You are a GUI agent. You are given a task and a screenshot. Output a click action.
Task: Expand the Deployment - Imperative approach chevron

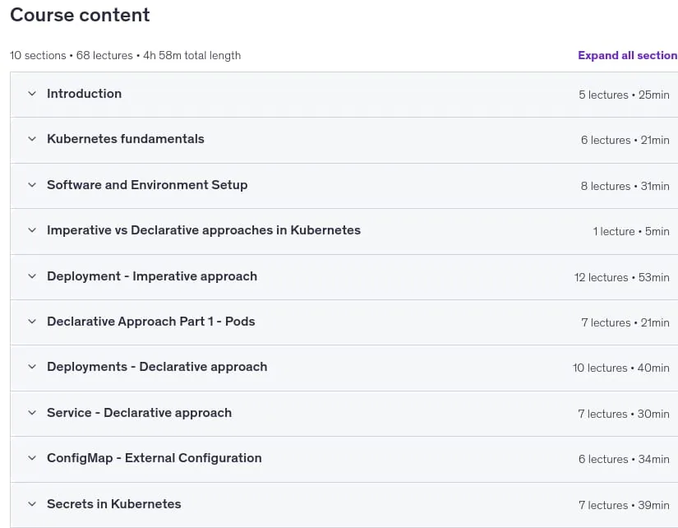pos(32,276)
